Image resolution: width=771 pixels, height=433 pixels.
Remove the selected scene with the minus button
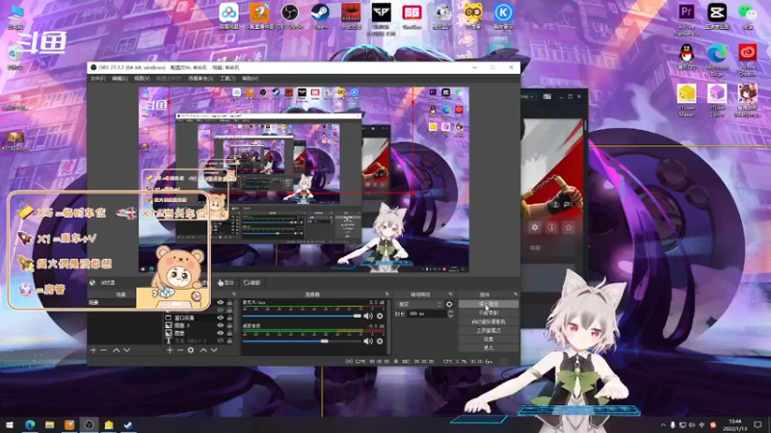[103, 350]
